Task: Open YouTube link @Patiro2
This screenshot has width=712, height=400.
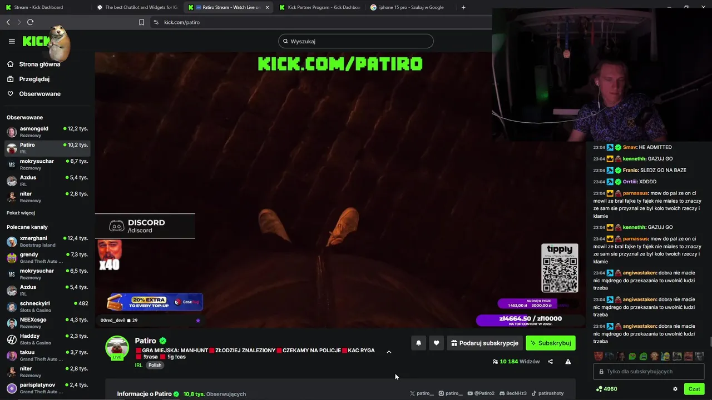Action: (x=481, y=393)
